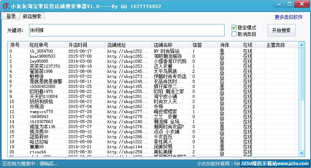
Task: Click account 翟苗苗1996
Action: coord(41,71)
